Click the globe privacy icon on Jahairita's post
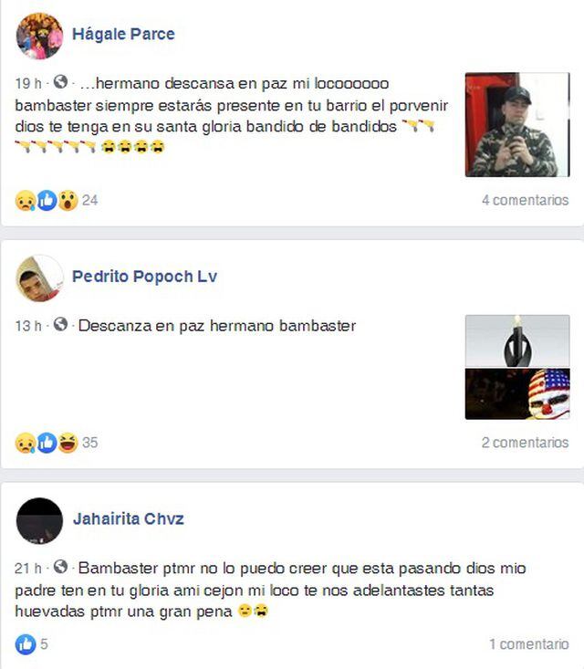The image size is (584, 669). pos(60,567)
